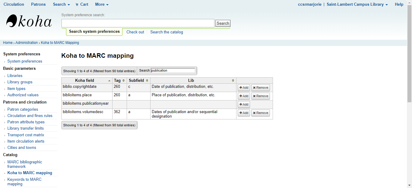Expand the Search dropdown menu
Screen dimensions: 412x188
61,4
